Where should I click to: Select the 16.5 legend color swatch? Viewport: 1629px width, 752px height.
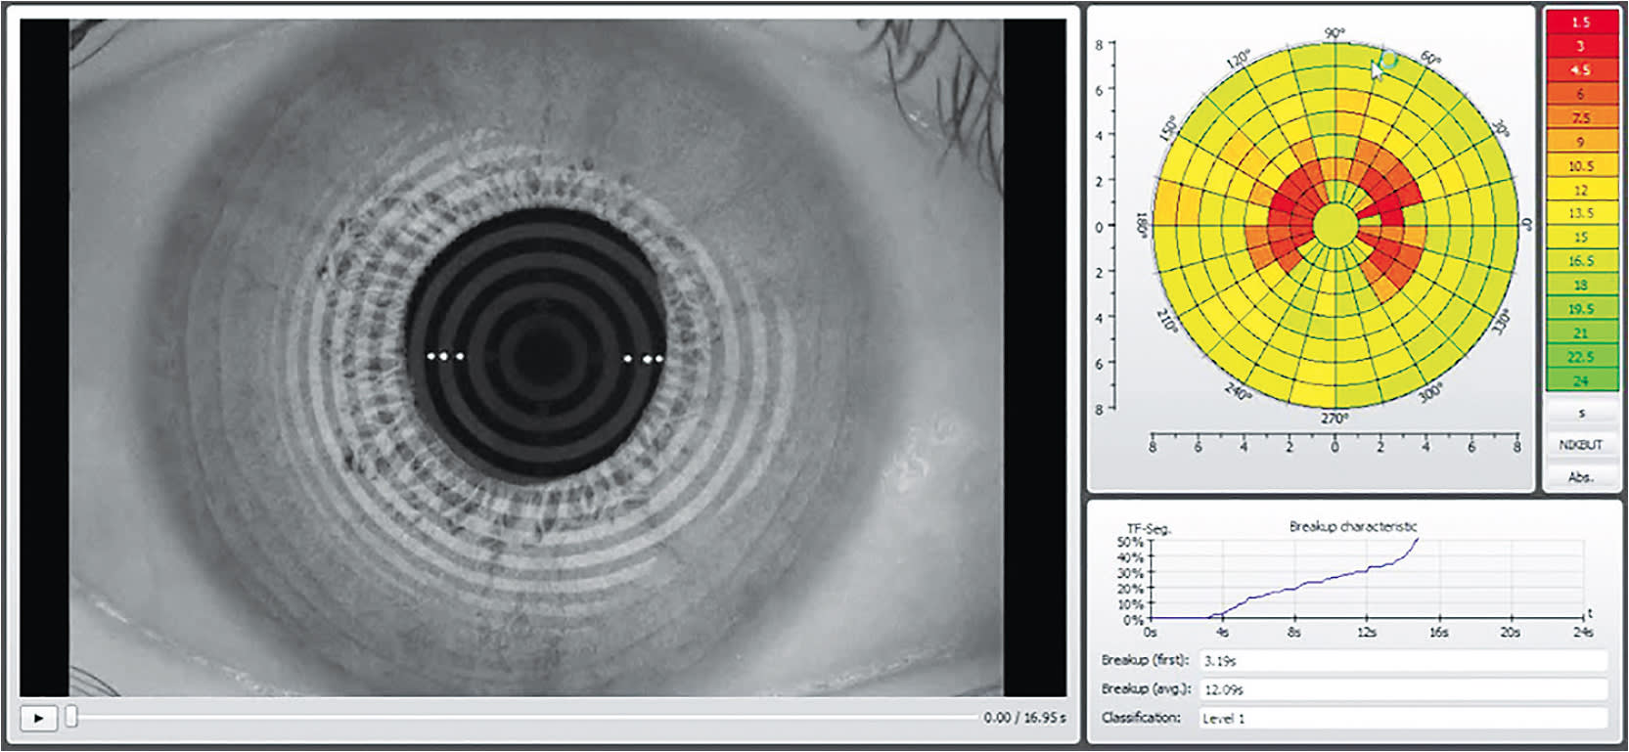1581,261
